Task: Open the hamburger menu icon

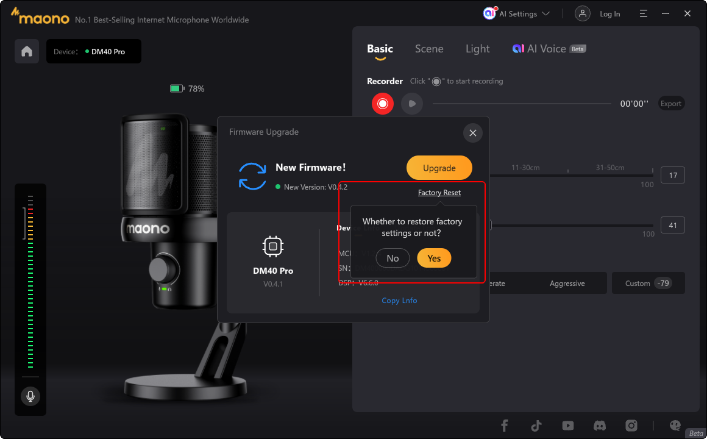Action: 644,13
